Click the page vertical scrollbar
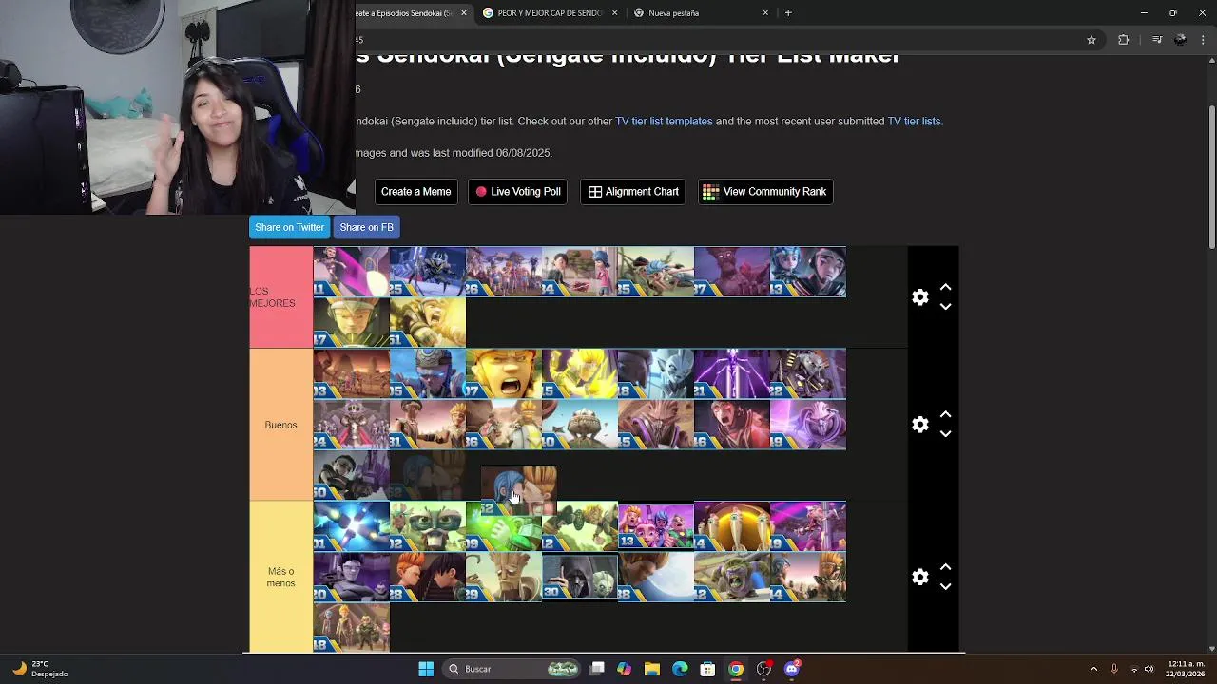Viewport: 1217px width, 684px height. click(1211, 176)
